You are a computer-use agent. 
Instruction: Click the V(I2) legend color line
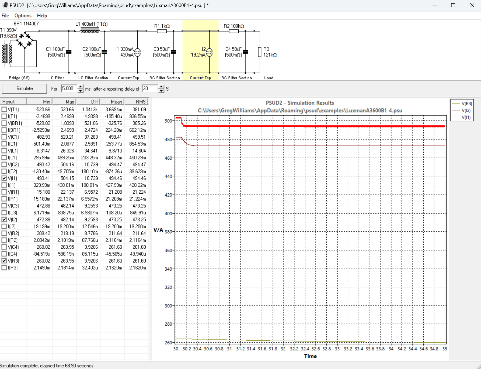pos(456,110)
